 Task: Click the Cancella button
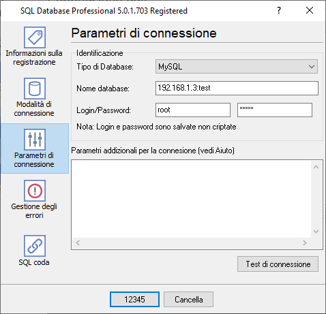(188, 299)
